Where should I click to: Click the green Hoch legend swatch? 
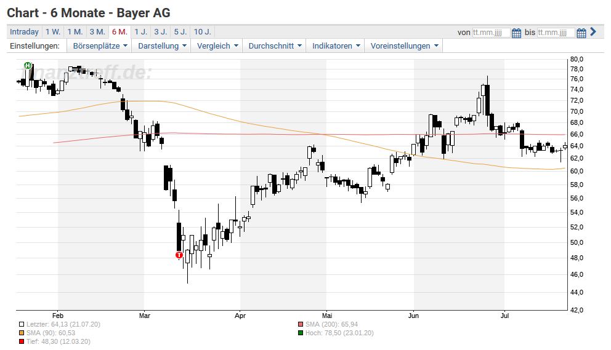[301, 333]
